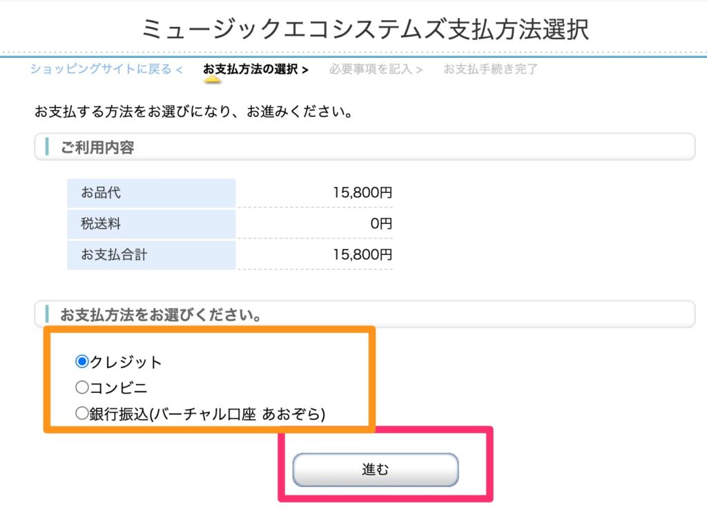Click the ご利用内容 section header

tap(97, 147)
